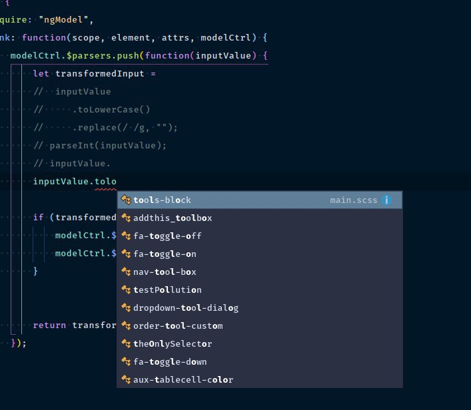Pick the fa-toggle-off completion item
Screen dimensions: 471x410
pyautogui.click(x=260, y=236)
